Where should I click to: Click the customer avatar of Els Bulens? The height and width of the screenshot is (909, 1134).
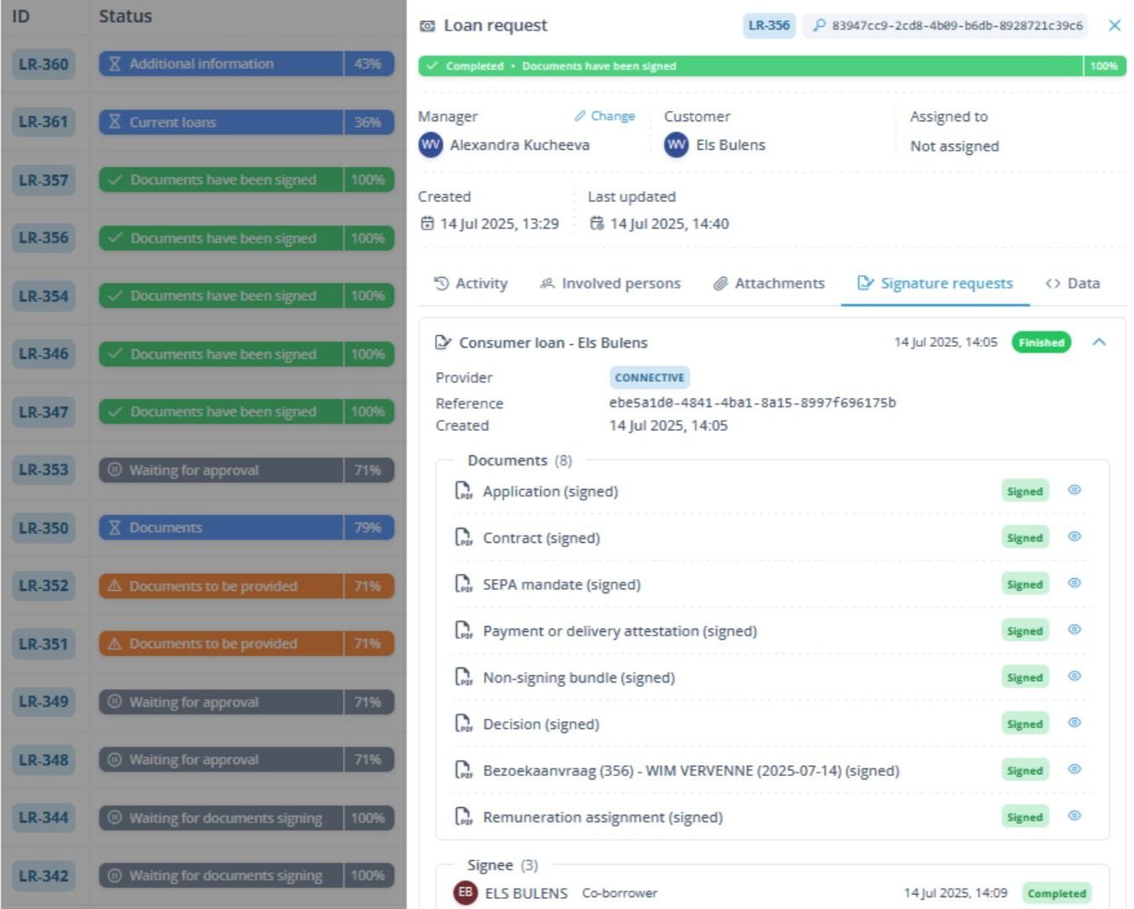676,145
